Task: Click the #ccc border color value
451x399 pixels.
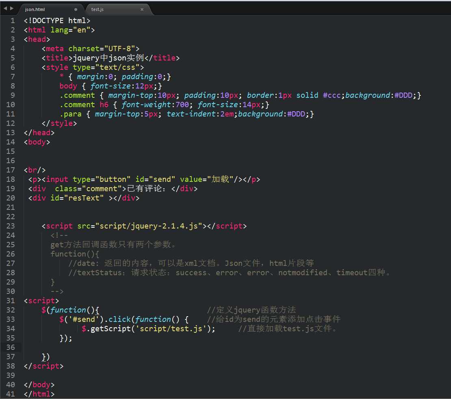Action: coord(332,95)
